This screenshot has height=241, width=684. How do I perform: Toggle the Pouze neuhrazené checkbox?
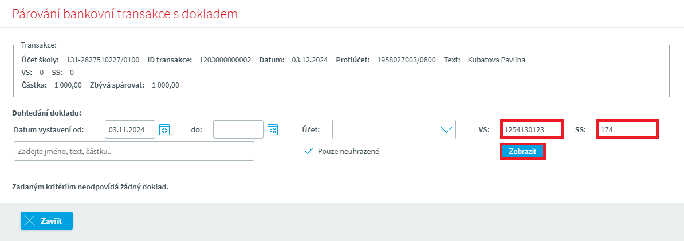tap(309, 151)
